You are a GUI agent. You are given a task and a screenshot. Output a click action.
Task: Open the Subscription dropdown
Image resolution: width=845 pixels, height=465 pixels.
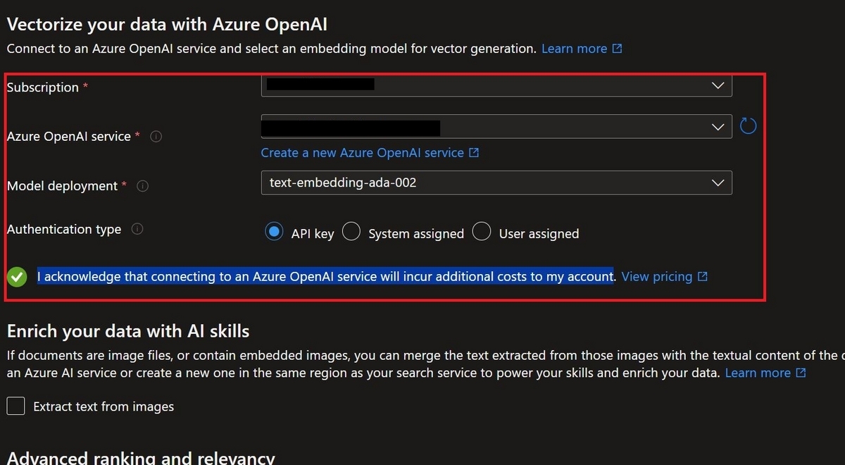[496, 85]
